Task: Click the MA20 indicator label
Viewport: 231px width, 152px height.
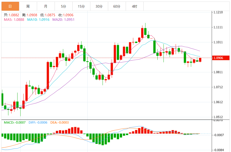Action: point(63,20)
